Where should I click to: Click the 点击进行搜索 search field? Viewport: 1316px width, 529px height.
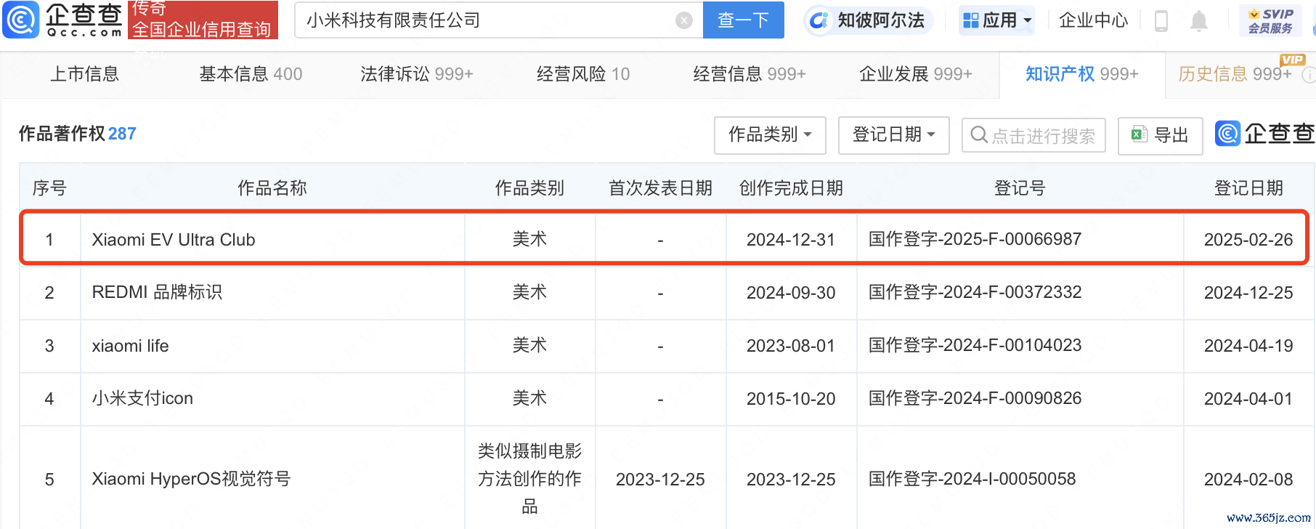pyautogui.click(x=1033, y=135)
